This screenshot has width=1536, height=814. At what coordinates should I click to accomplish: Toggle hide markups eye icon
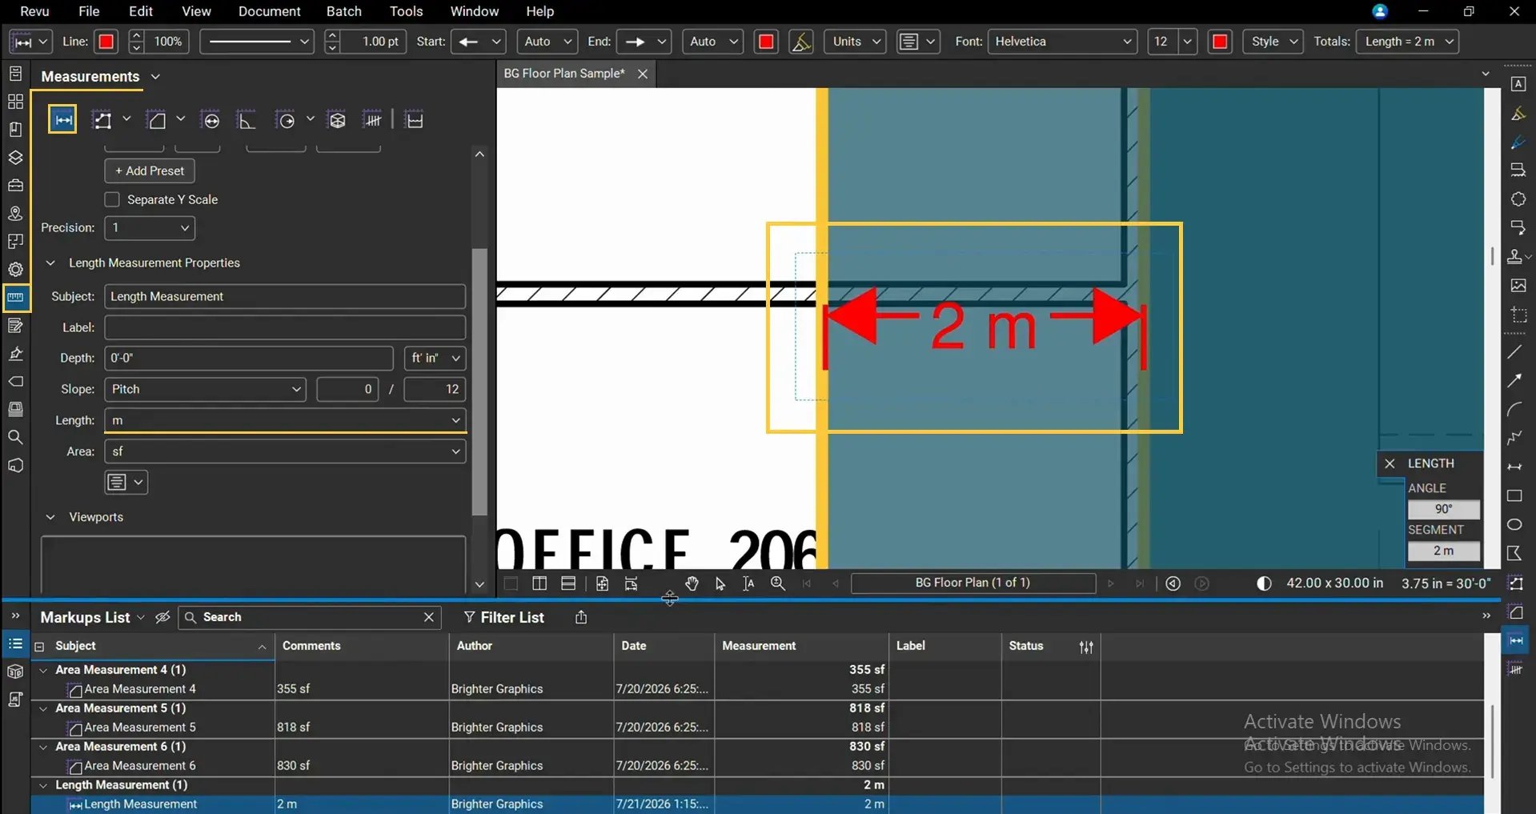(162, 617)
